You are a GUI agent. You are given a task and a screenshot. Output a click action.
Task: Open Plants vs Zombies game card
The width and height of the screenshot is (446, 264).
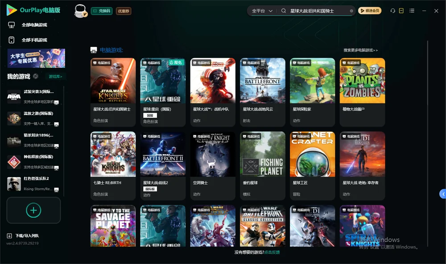tap(362, 92)
